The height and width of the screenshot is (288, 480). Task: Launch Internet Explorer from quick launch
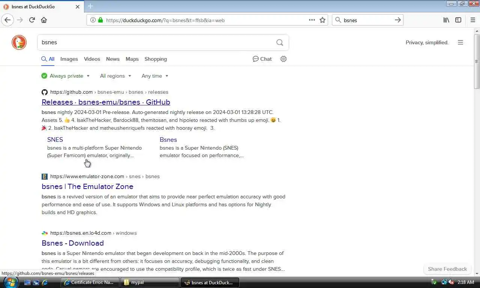click(x=45, y=282)
